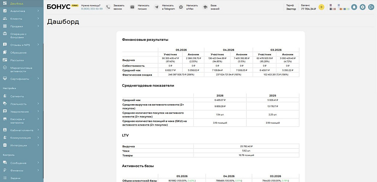Open settings gear icon in header
The width and height of the screenshot is (377, 182).
click(363, 7)
